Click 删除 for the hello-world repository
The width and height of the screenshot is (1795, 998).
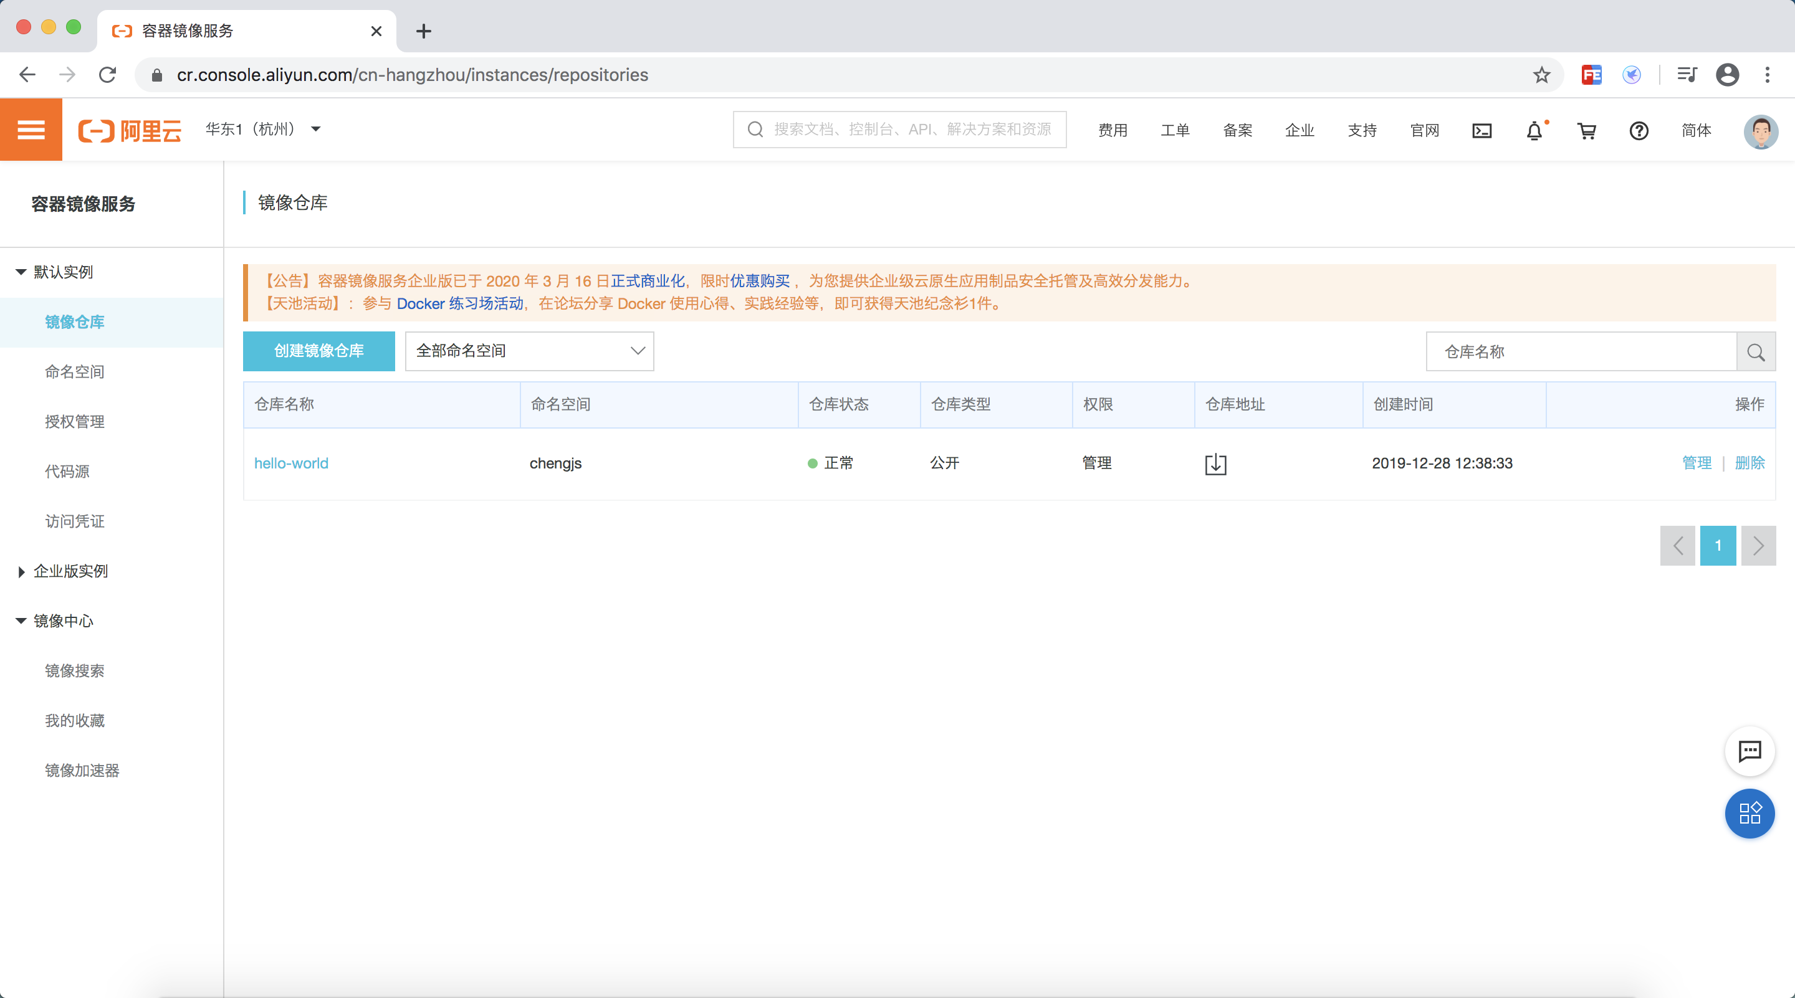1749,463
